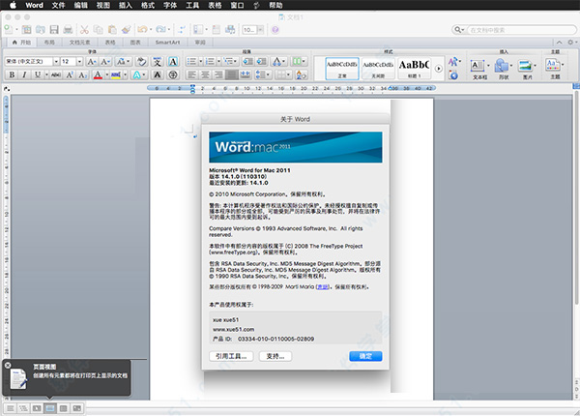
Task: Click the Apple menu icon
Action: click(13, 5)
